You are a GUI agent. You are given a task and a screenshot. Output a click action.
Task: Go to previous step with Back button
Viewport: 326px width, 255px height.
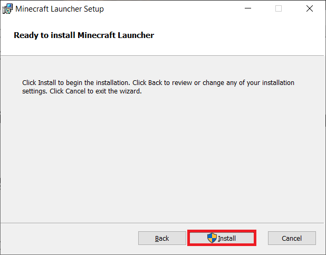tap(162, 238)
